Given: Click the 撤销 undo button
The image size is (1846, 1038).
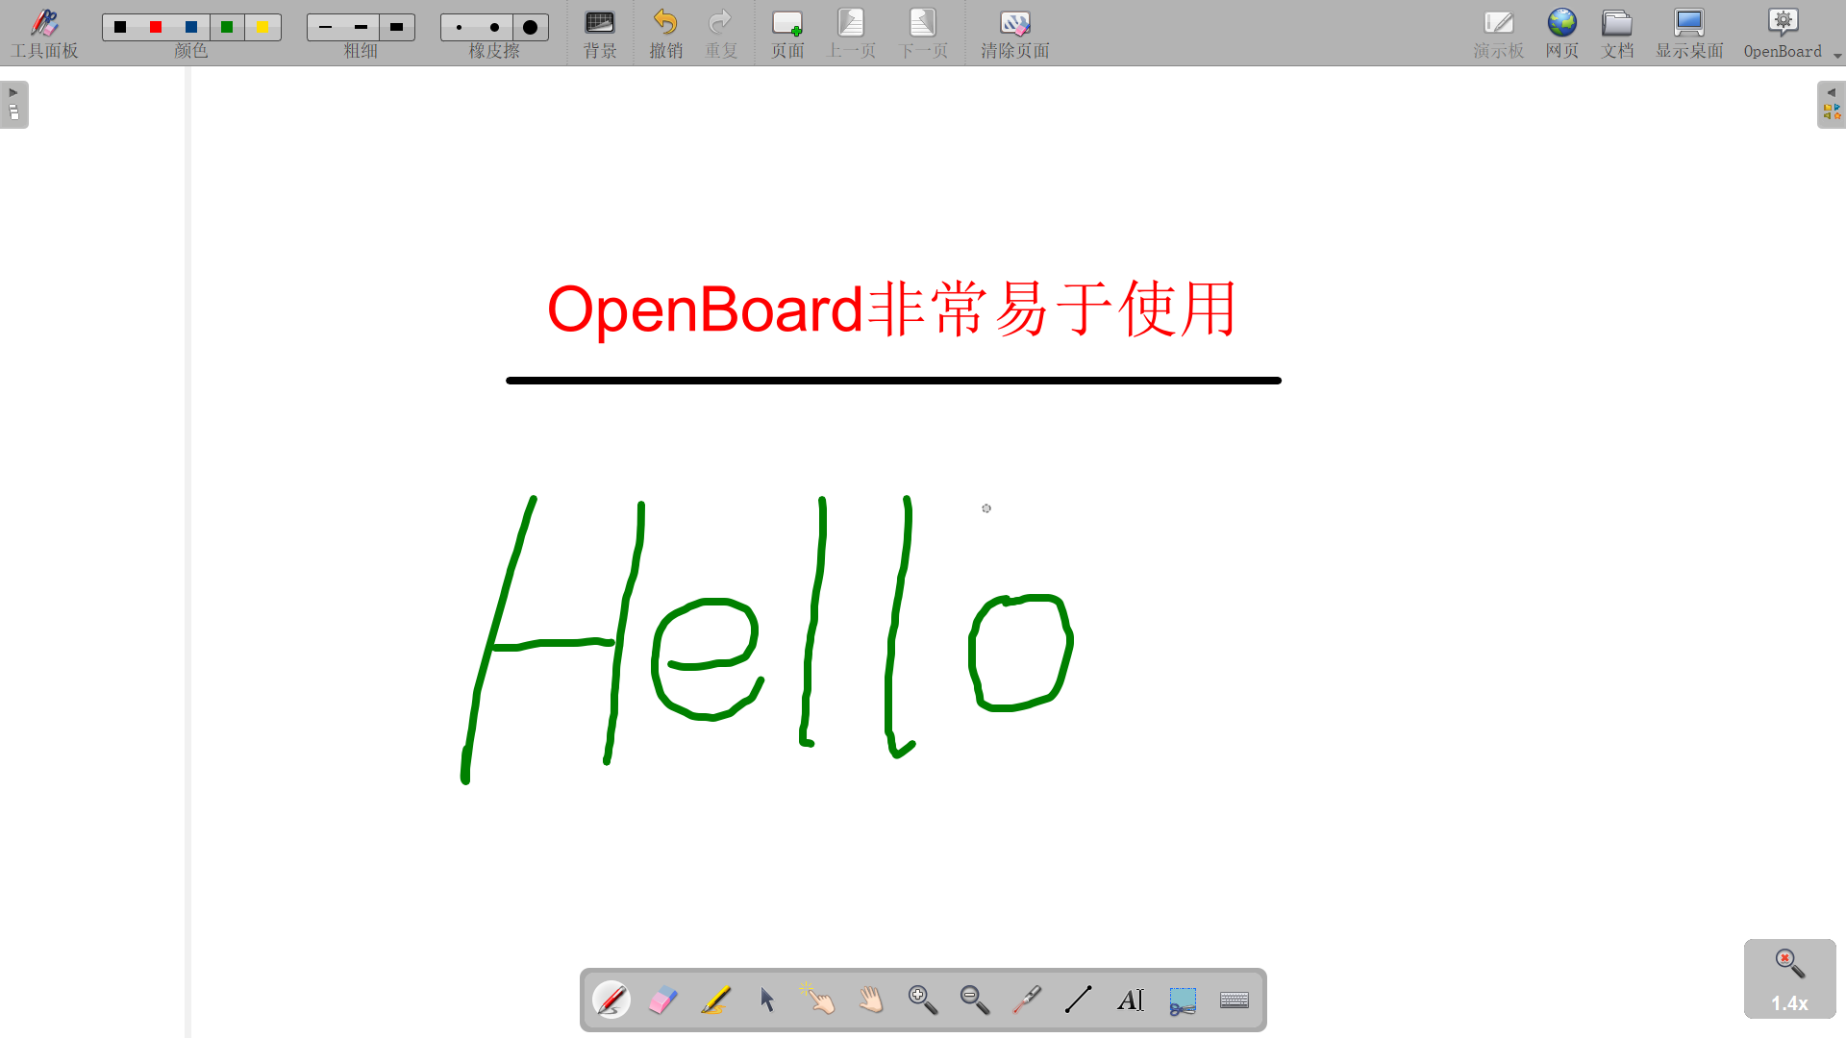Looking at the screenshot, I should point(665,34).
